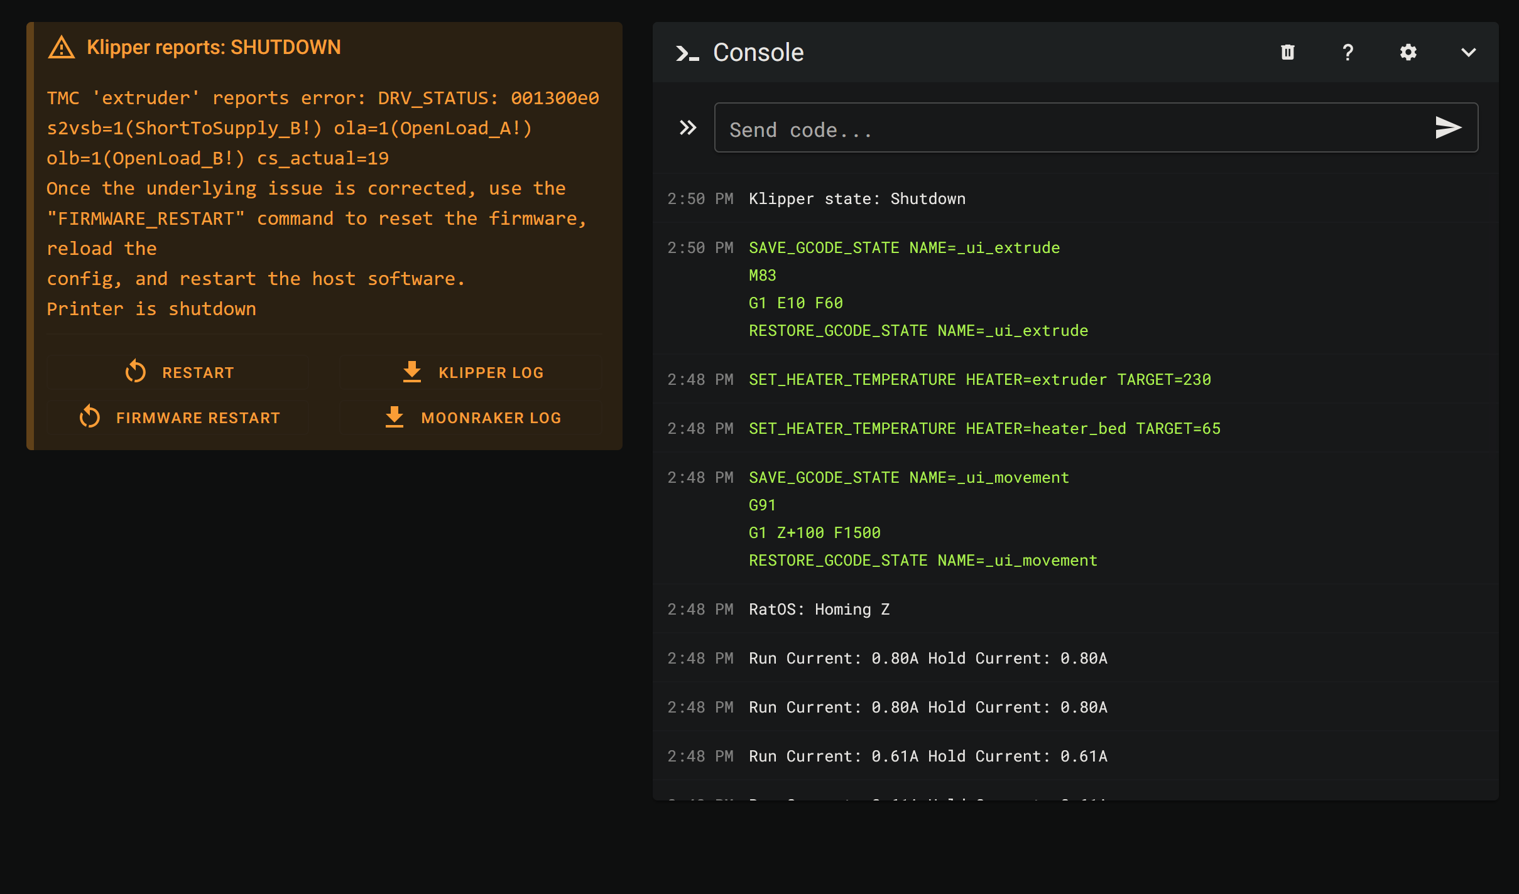Download the KLIPPER LOG

point(471,372)
